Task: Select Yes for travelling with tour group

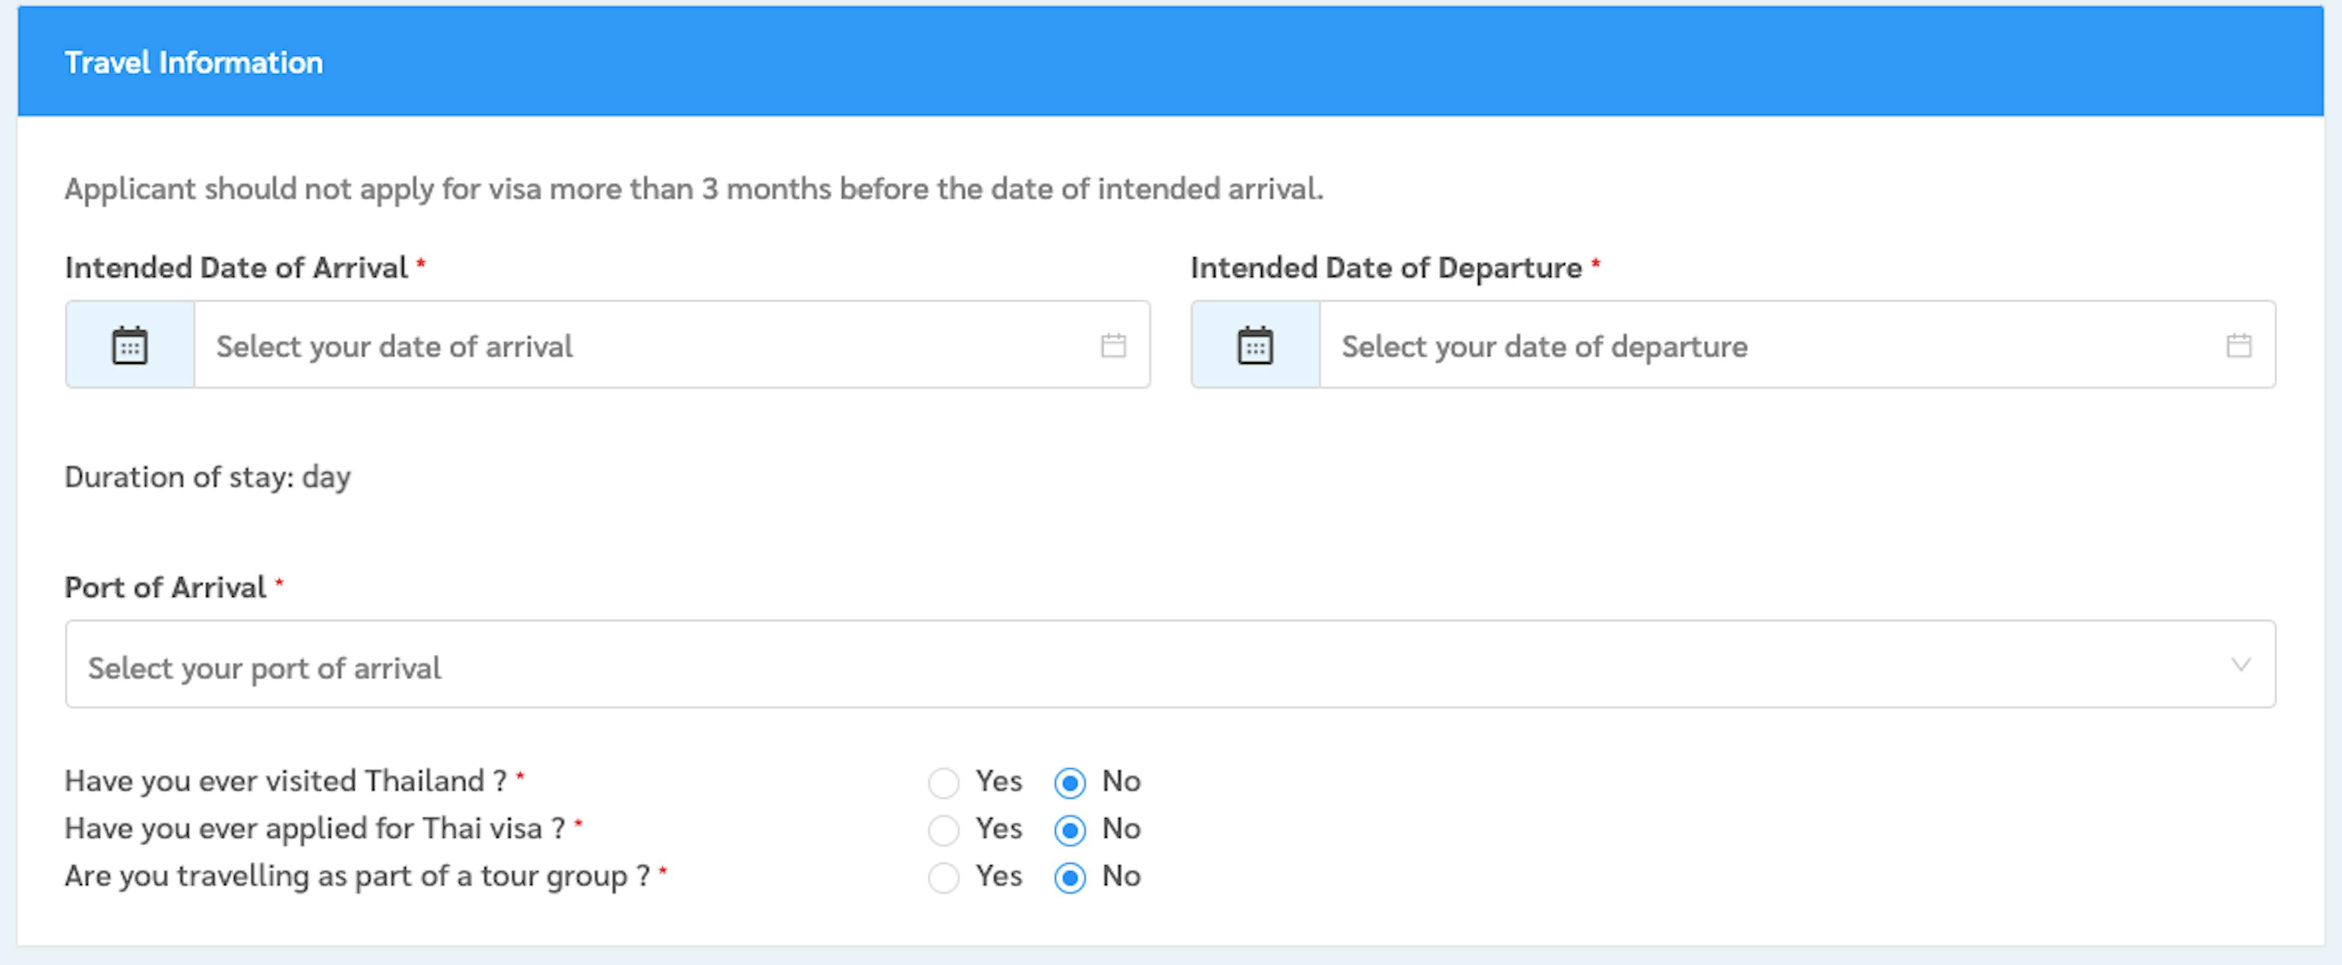Action: (x=944, y=877)
